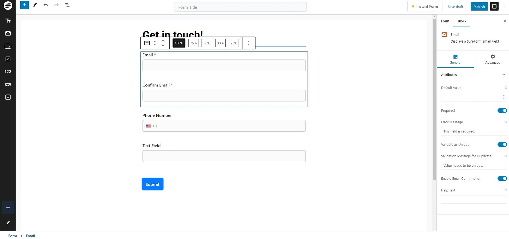This screenshot has height=239, width=509.
Task: Click the Text Field input box
Action: (x=224, y=156)
